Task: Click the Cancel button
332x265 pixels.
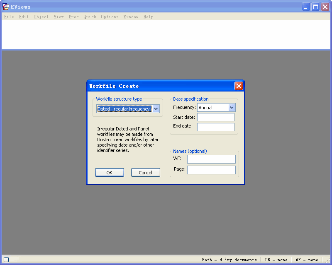Action: (145, 172)
